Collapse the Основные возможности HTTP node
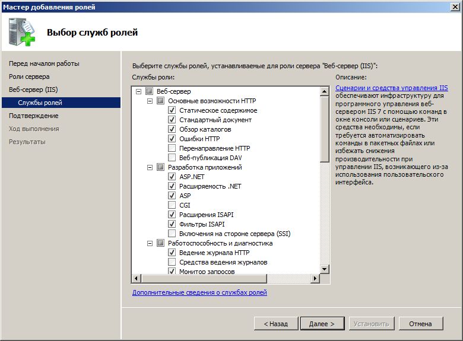Viewport: 463px width, 341px height. click(150, 101)
